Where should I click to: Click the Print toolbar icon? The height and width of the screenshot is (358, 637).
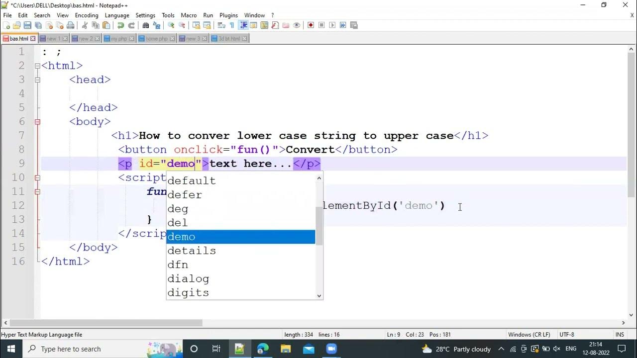point(70,25)
